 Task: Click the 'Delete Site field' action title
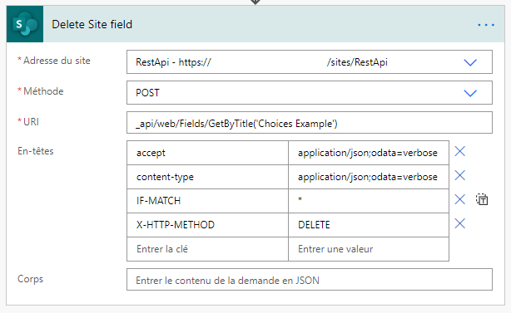click(x=92, y=24)
